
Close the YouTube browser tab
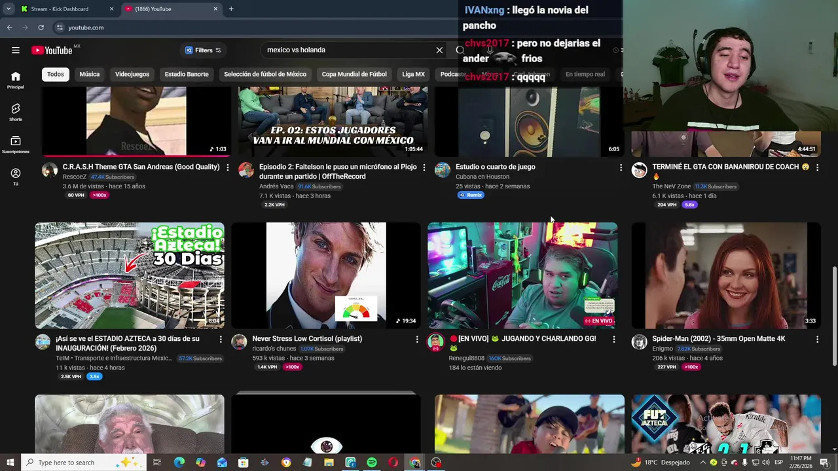(215, 9)
